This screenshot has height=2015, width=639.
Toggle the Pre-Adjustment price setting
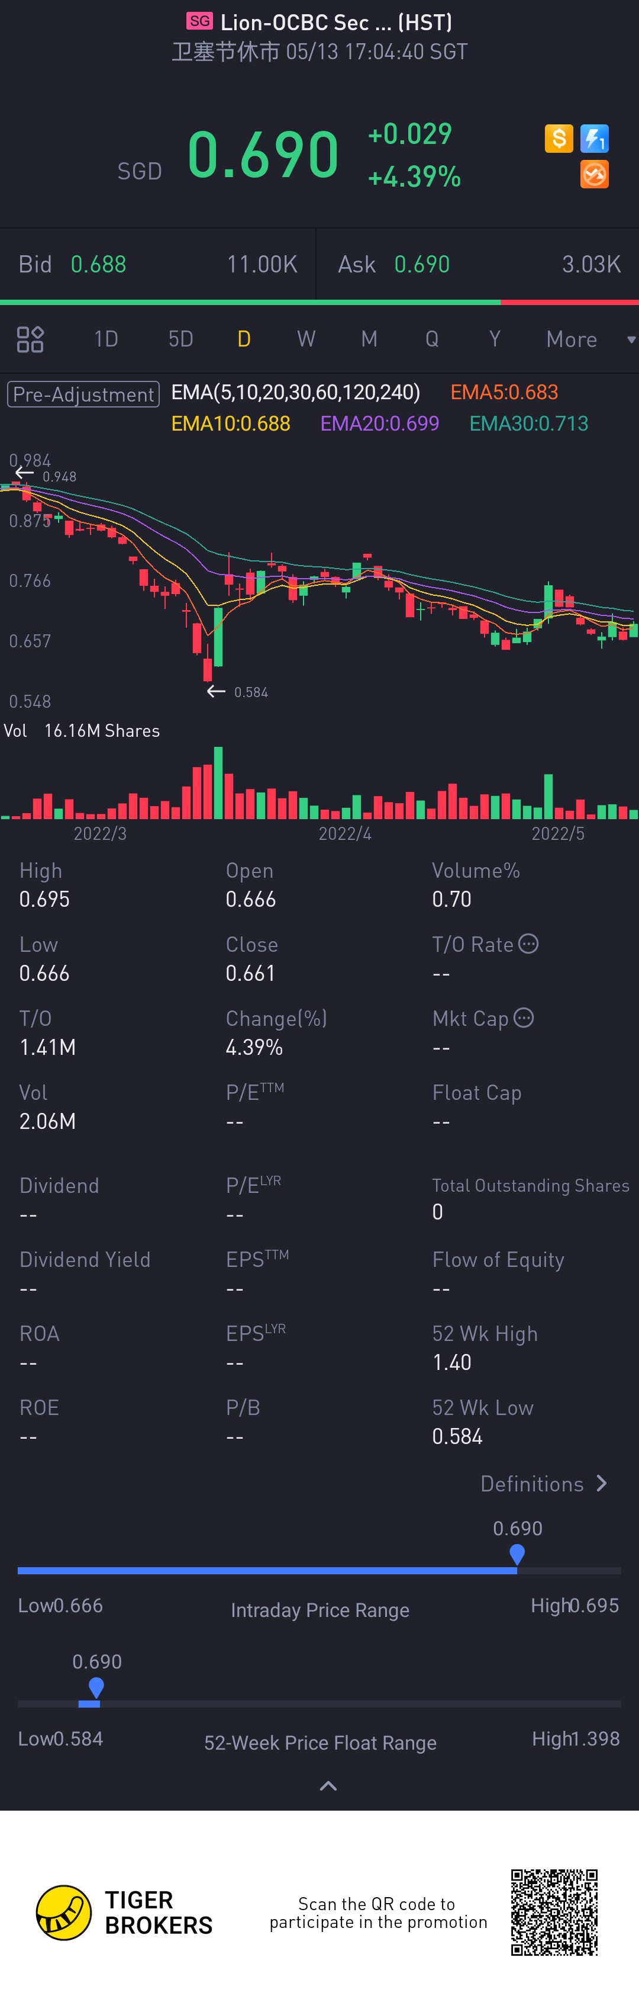coord(83,394)
